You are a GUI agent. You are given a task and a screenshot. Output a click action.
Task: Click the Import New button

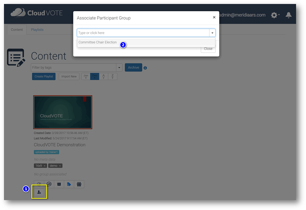coord(69,77)
